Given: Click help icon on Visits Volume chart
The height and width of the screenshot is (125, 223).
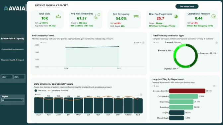Looking at the screenshot, I should [x=141, y=94].
